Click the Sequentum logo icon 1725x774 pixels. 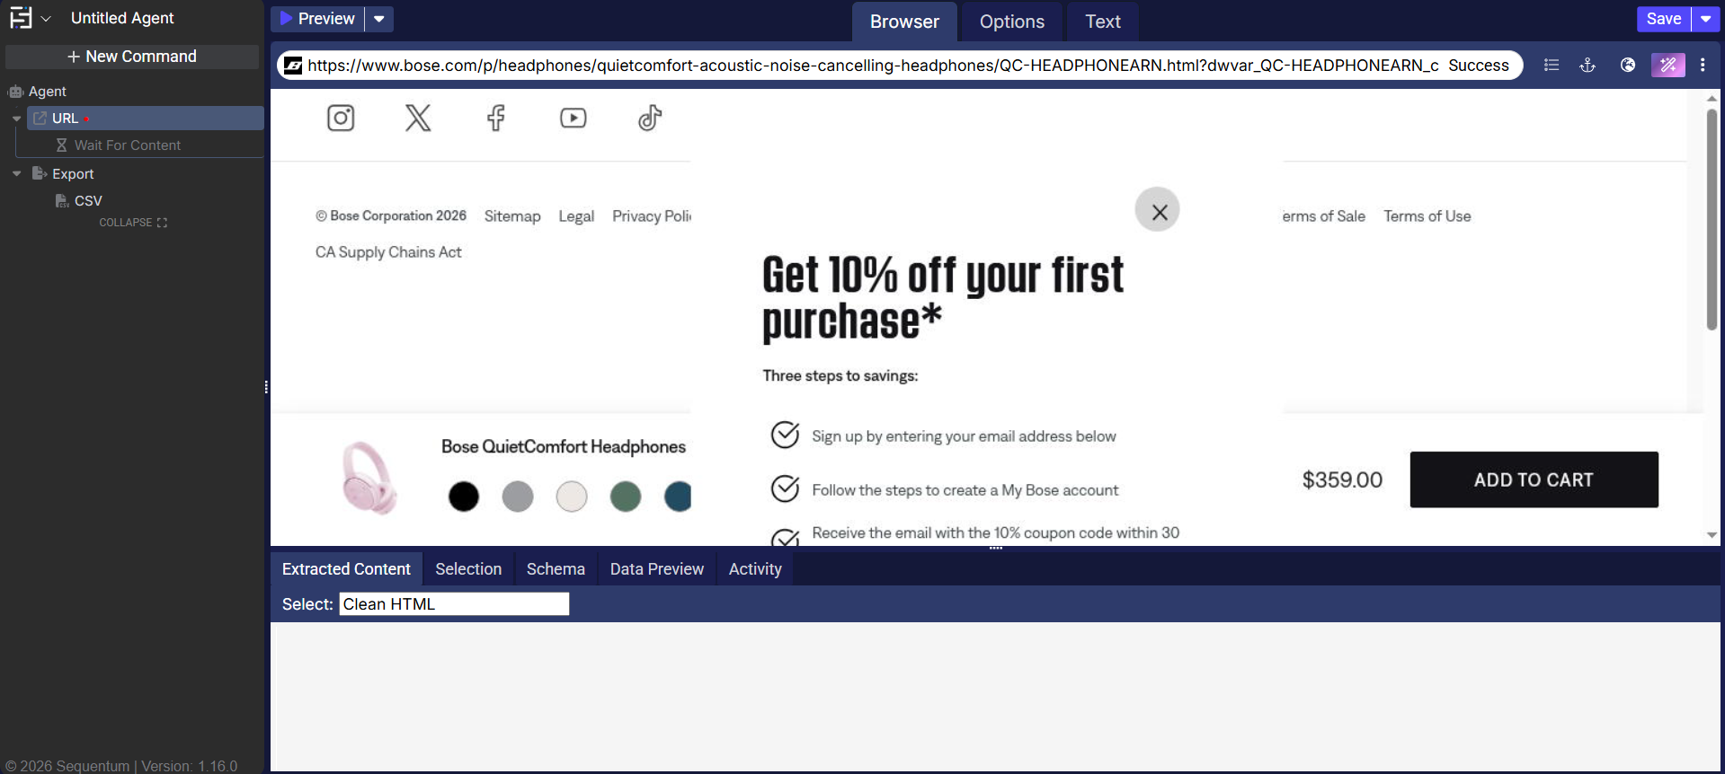(20, 18)
